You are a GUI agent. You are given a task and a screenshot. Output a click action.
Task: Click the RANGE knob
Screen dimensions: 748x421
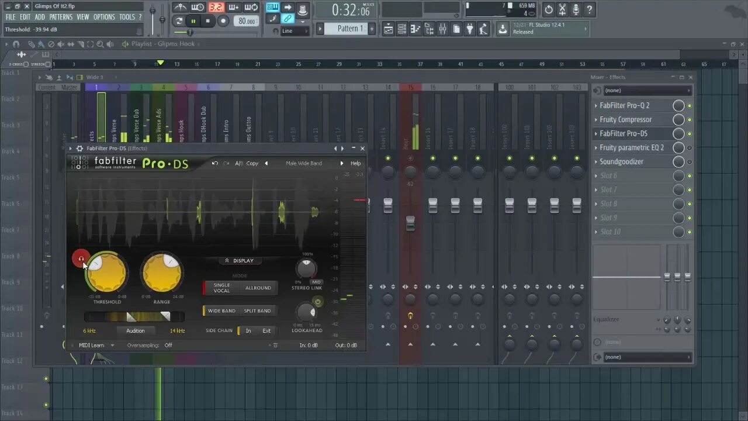pyautogui.click(x=162, y=272)
